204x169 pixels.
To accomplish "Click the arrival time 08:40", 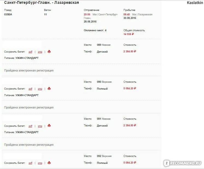I will coord(127,14).
